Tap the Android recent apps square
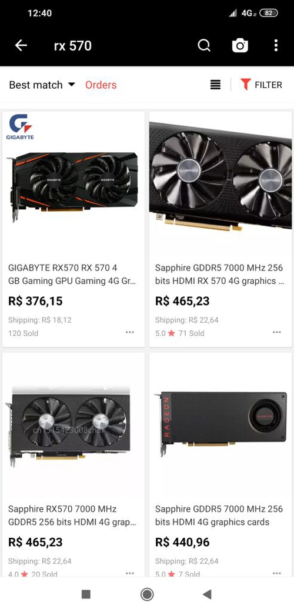 86,594
